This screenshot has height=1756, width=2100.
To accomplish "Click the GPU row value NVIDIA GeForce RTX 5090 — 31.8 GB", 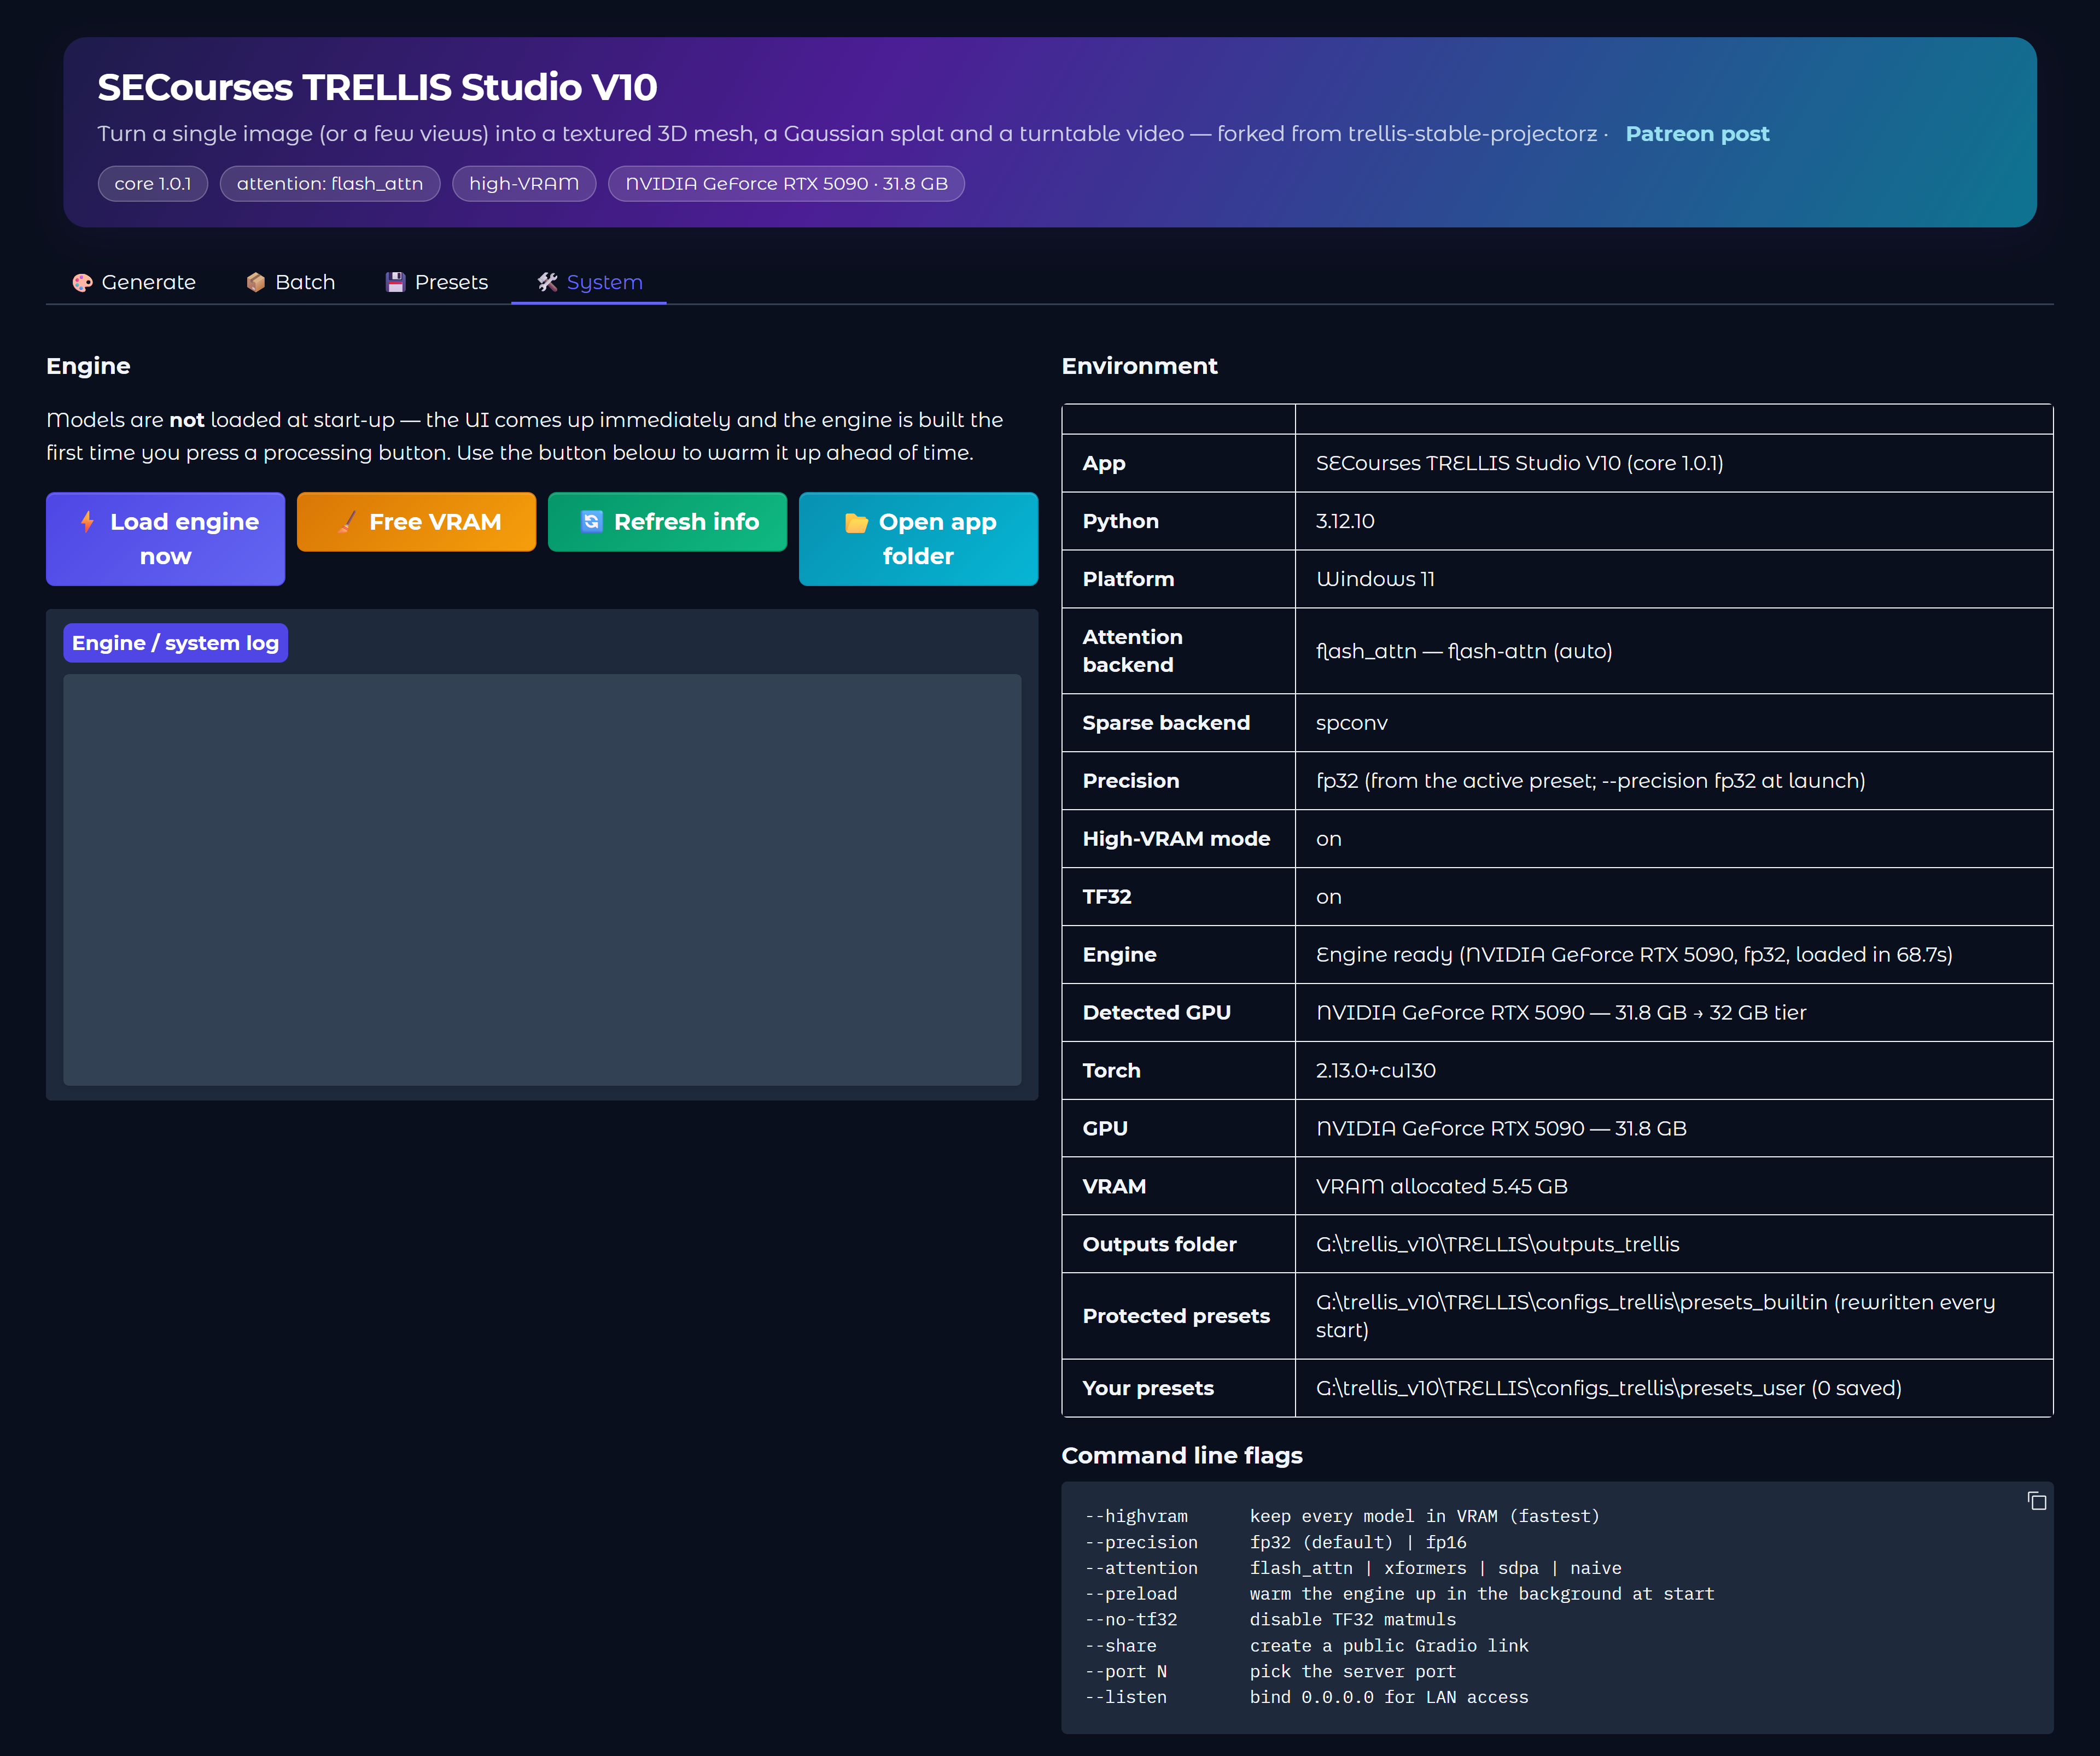I will point(1501,1129).
